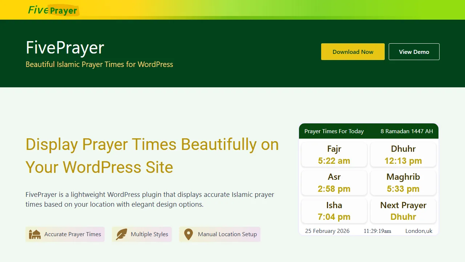This screenshot has height=262, width=465.
Task: Select the Dhuhr prayer time card
Action: (x=403, y=154)
